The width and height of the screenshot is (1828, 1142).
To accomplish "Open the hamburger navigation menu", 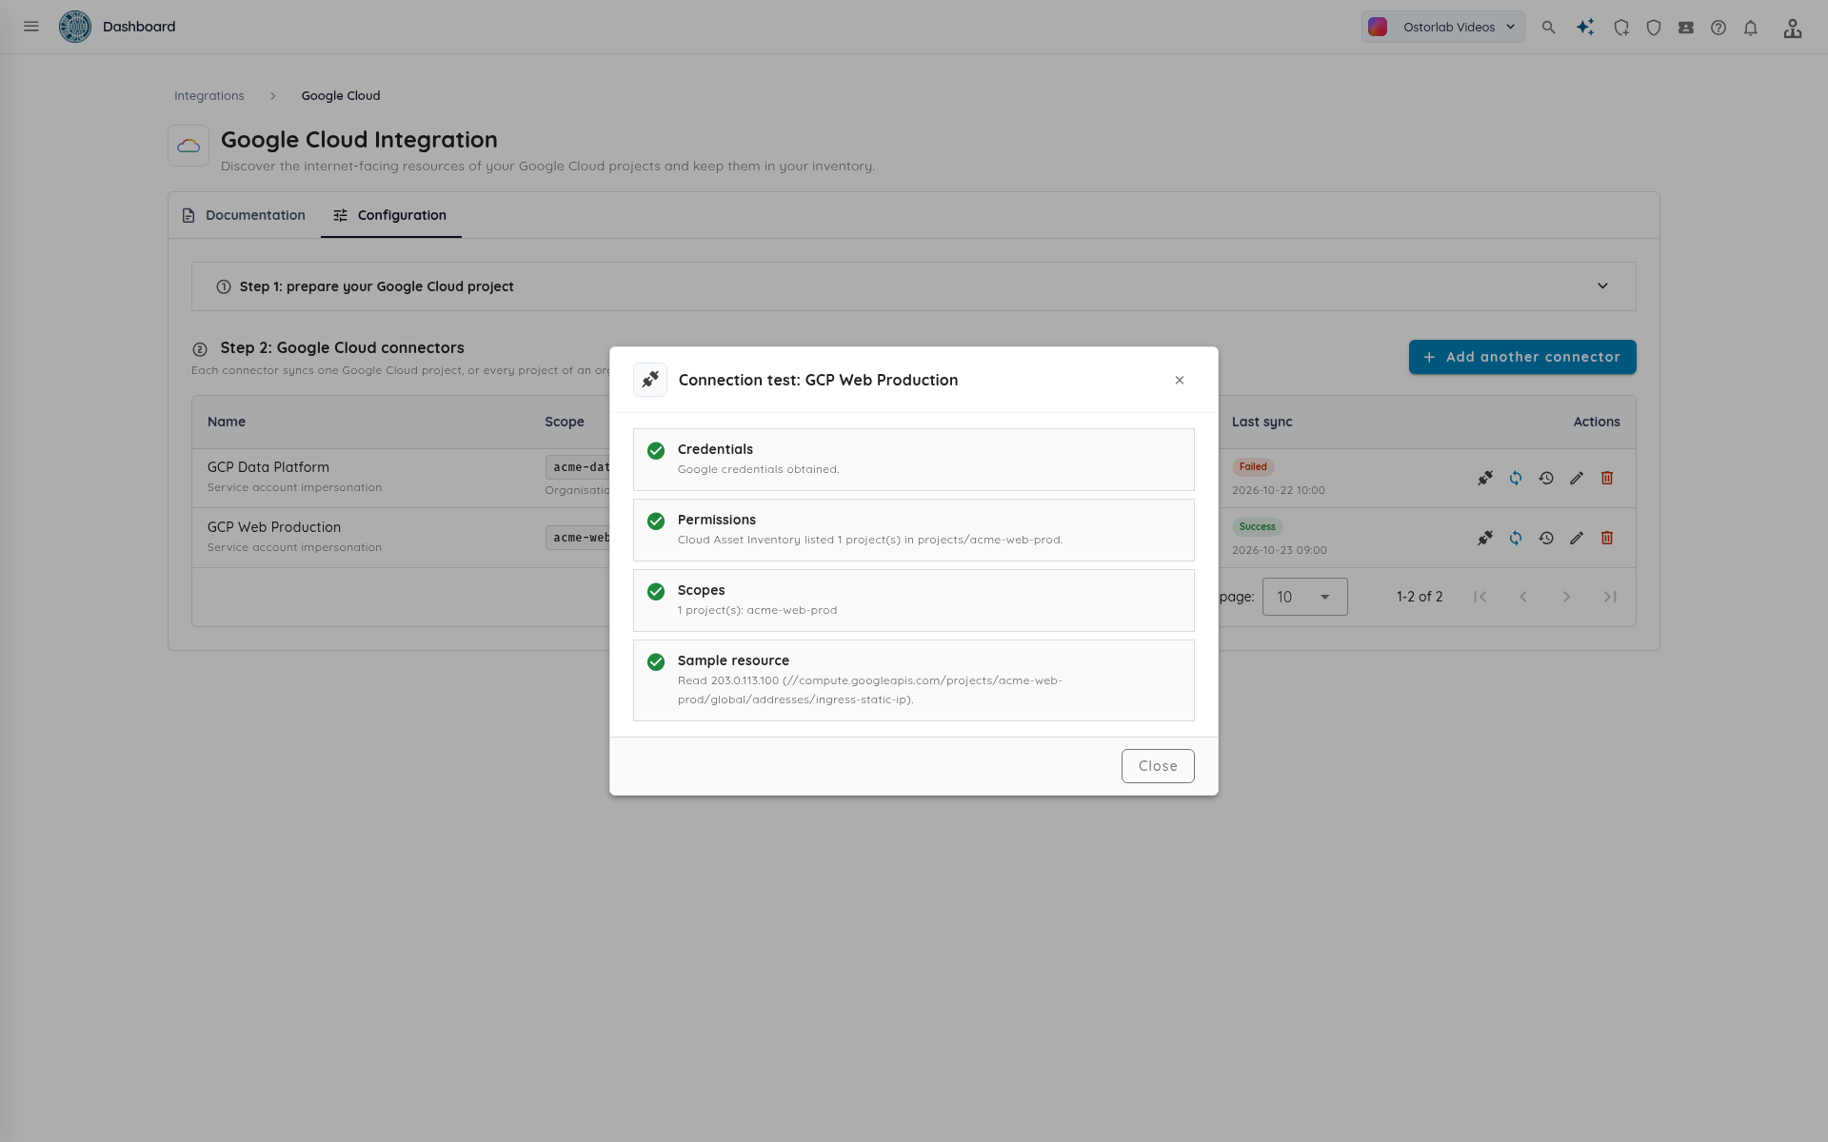I will pyautogui.click(x=31, y=27).
